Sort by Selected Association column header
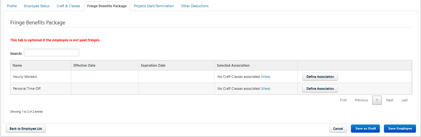The height and width of the screenshot is (137, 421). (x=233, y=65)
